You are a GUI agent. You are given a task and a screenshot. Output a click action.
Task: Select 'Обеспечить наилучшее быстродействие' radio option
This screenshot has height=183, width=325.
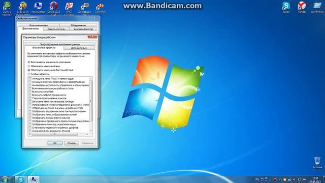coord(51,70)
